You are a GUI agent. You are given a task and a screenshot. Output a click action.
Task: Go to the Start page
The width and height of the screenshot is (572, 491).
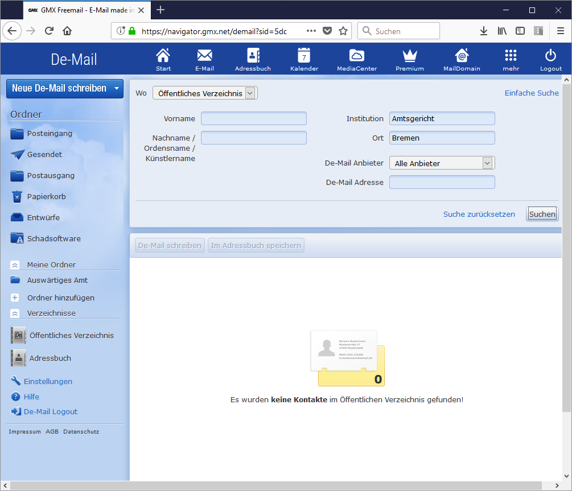pos(163,56)
